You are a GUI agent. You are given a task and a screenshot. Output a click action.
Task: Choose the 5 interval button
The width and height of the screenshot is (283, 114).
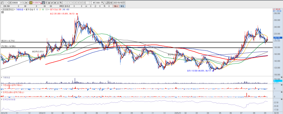tap(70, 3)
